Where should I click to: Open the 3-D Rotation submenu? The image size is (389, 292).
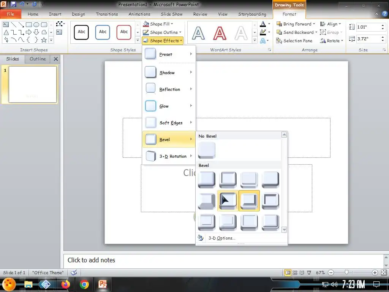[x=169, y=156]
